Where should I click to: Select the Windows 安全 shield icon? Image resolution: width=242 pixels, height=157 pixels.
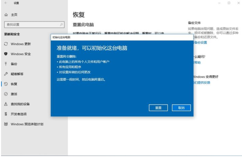(x=6, y=54)
